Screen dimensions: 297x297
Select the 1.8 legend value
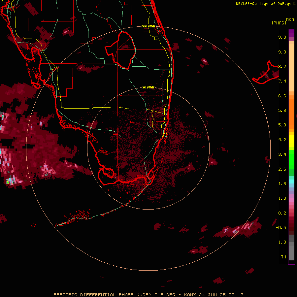pos(282,184)
